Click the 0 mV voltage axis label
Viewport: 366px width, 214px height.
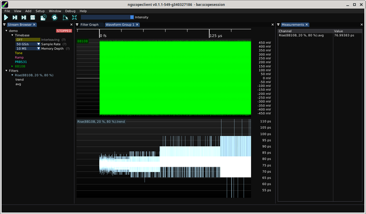[x=267, y=78]
